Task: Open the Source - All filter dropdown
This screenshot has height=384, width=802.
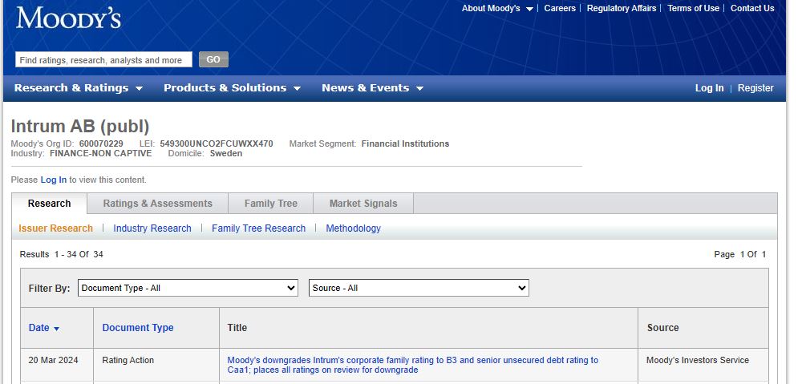Action: tap(419, 288)
